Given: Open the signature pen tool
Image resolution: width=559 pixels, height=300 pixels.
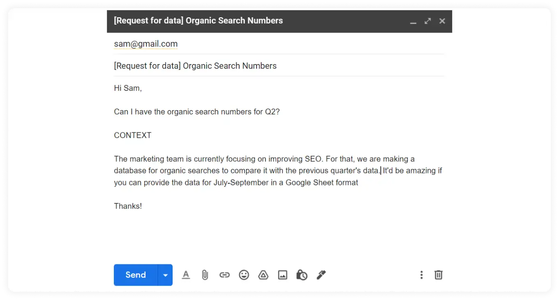Looking at the screenshot, I should pyautogui.click(x=321, y=275).
